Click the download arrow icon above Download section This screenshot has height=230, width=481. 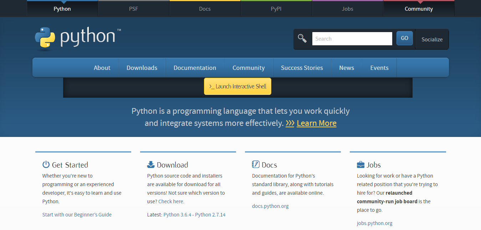tap(150, 164)
